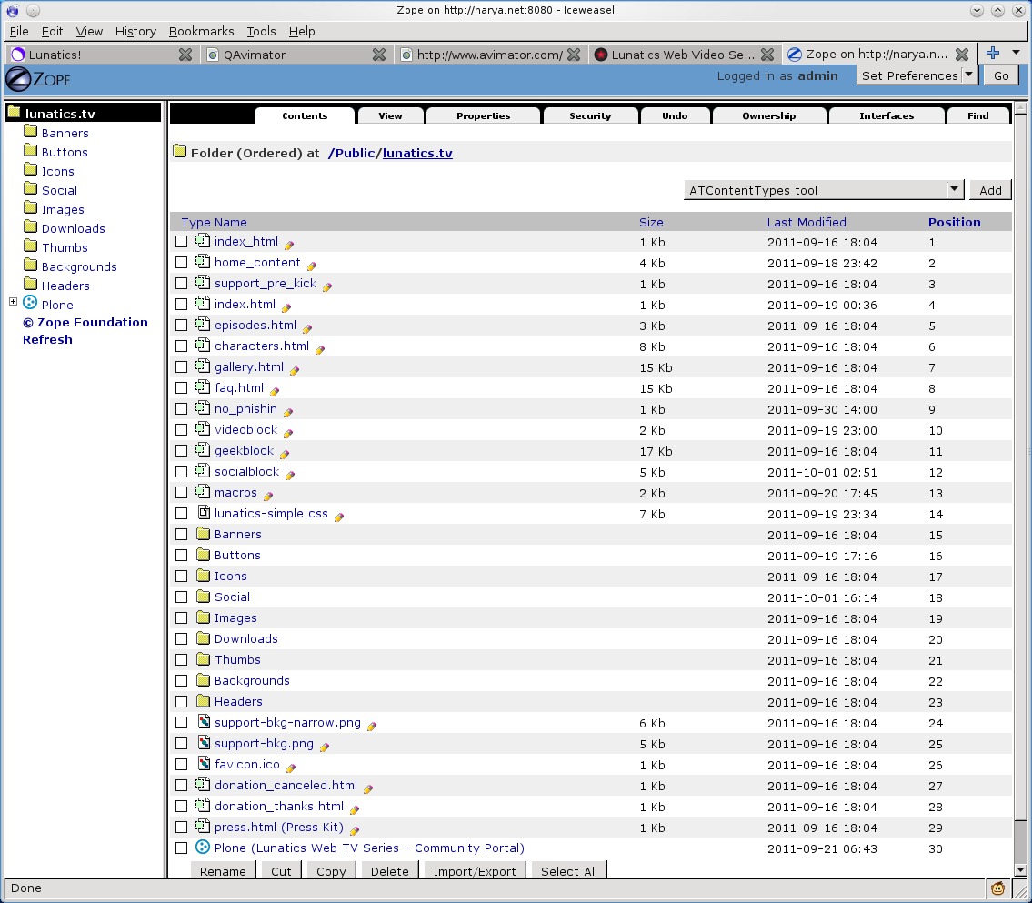Viewport: 1032px width, 903px height.
Task: Click the Go button in the header
Action: (1001, 75)
